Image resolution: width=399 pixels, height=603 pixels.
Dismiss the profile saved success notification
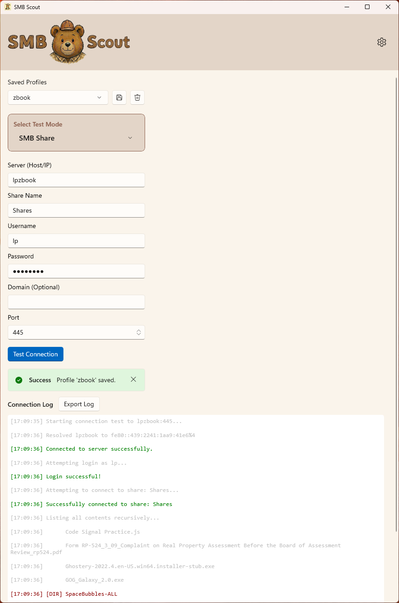tap(133, 379)
